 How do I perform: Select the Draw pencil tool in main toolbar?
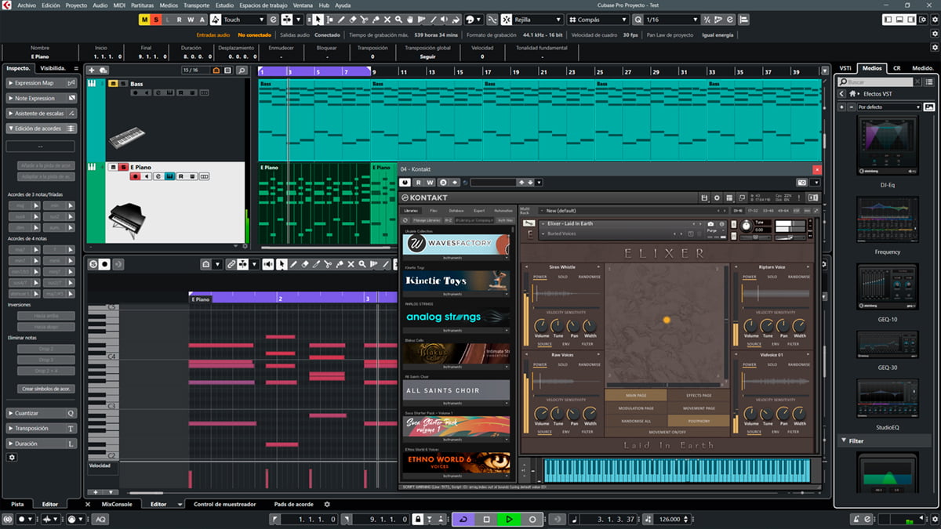[x=340, y=19]
